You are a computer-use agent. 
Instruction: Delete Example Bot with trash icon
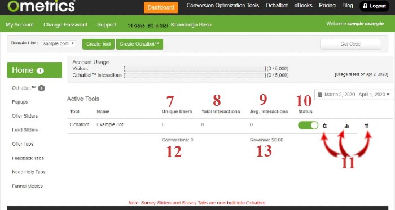[366, 126]
